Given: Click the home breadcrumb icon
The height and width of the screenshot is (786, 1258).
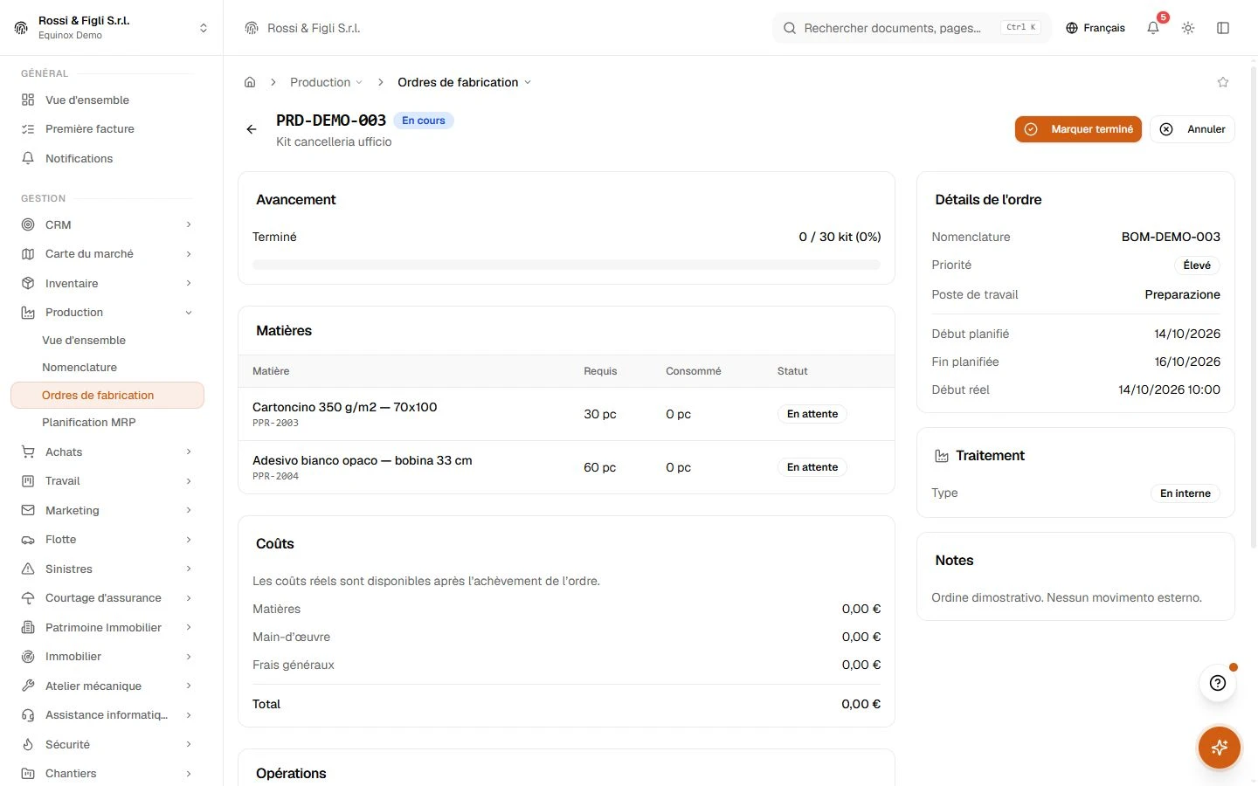Looking at the screenshot, I should point(250,82).
